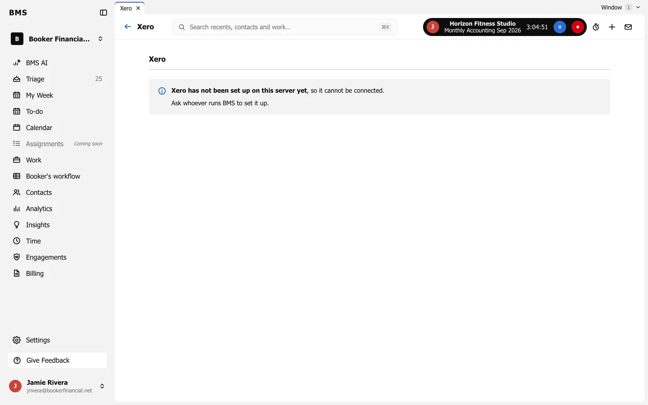Open Engagements section

pos(57,257)
